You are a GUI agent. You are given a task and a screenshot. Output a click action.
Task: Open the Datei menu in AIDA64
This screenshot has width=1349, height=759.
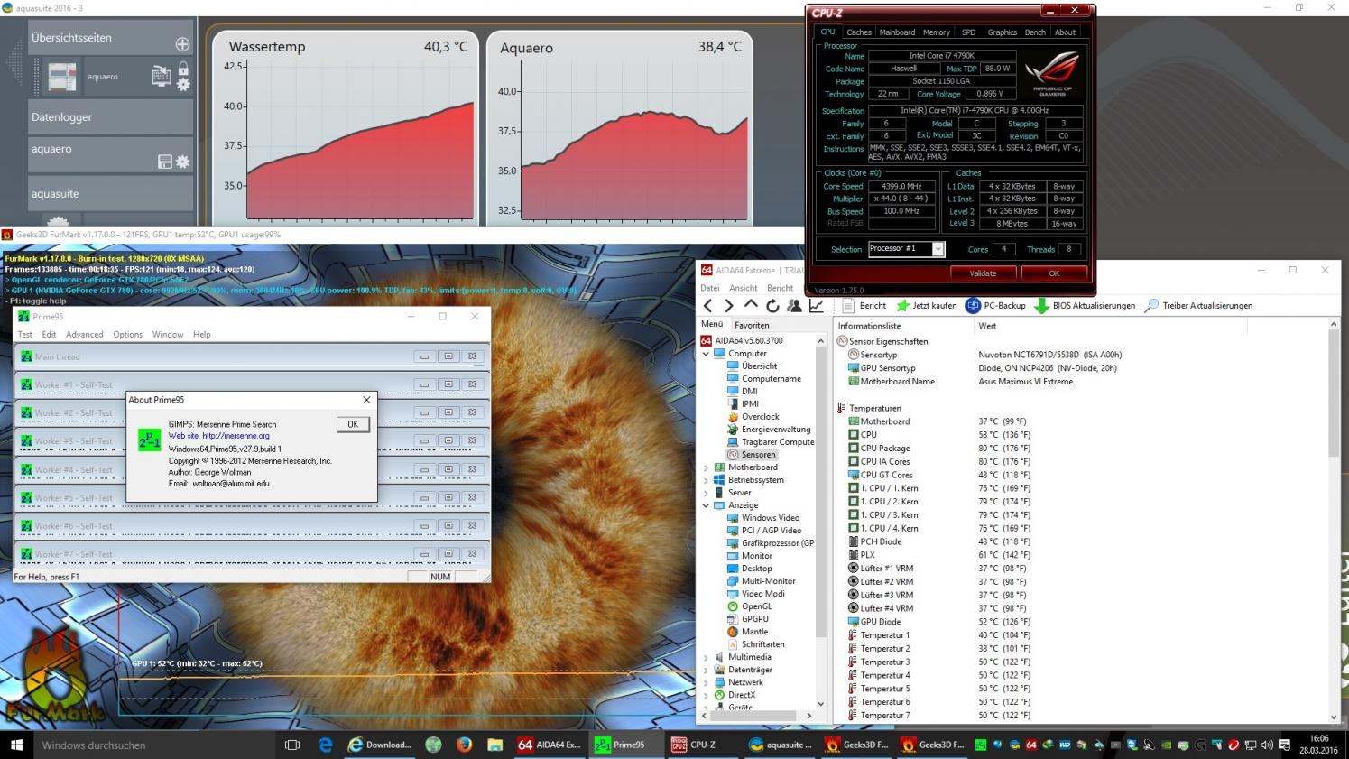coord(710,288)
